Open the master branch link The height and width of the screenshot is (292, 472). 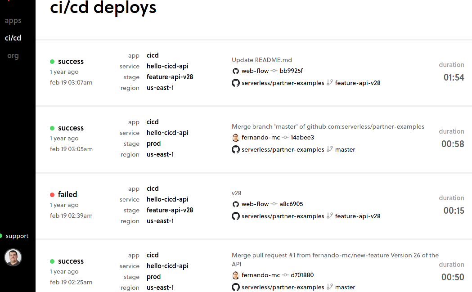pyautogui.click(x=345, y=149)
